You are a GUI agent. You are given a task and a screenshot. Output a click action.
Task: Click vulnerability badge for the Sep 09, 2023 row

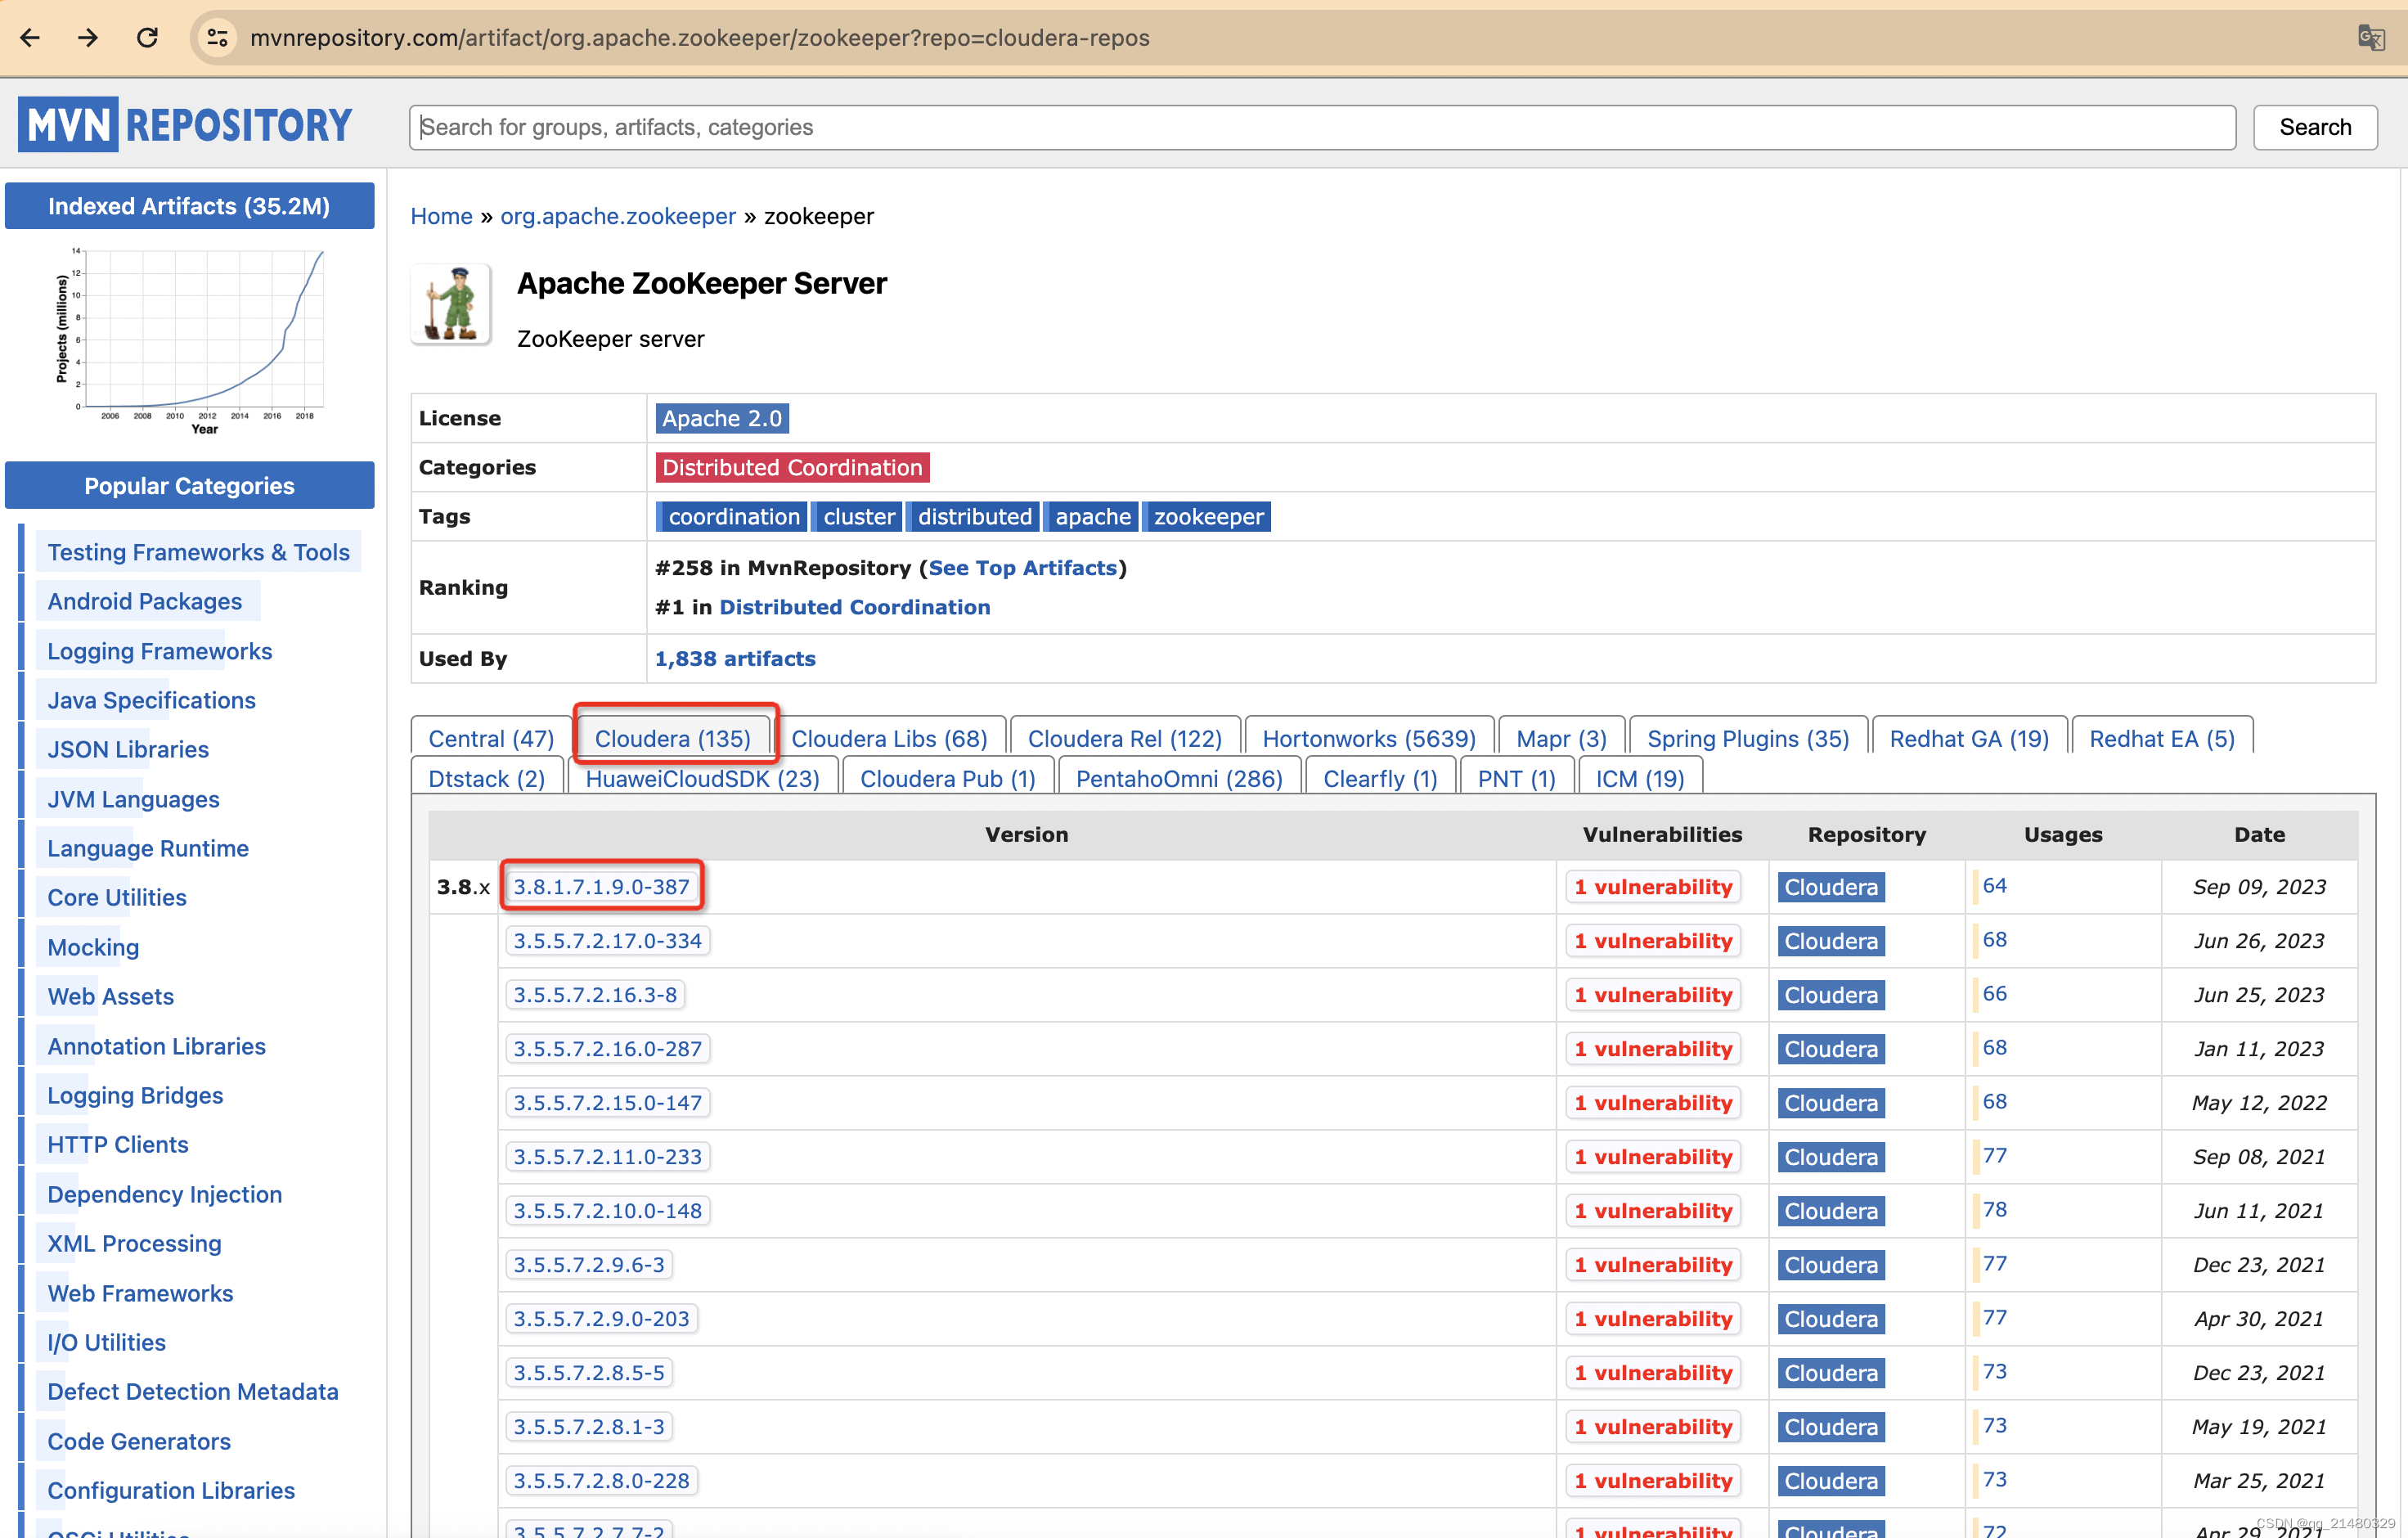pyautogui.click(x=1652, y=886)
